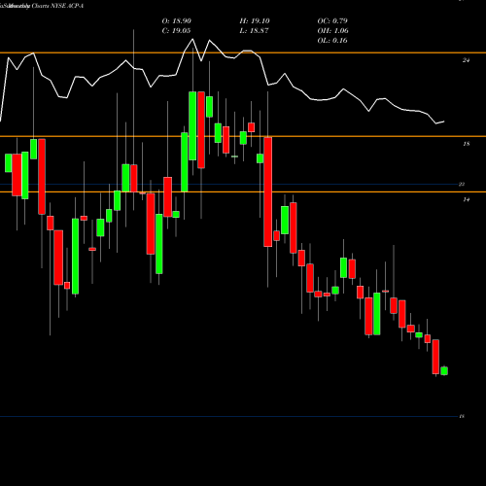Screen dimensions: 486x486
Task: Click the highest peak of the white line
Action: pos(192,39)
